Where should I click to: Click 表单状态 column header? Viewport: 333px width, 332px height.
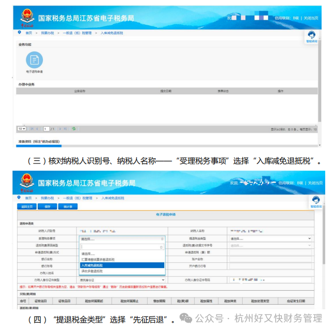[223, 91]
